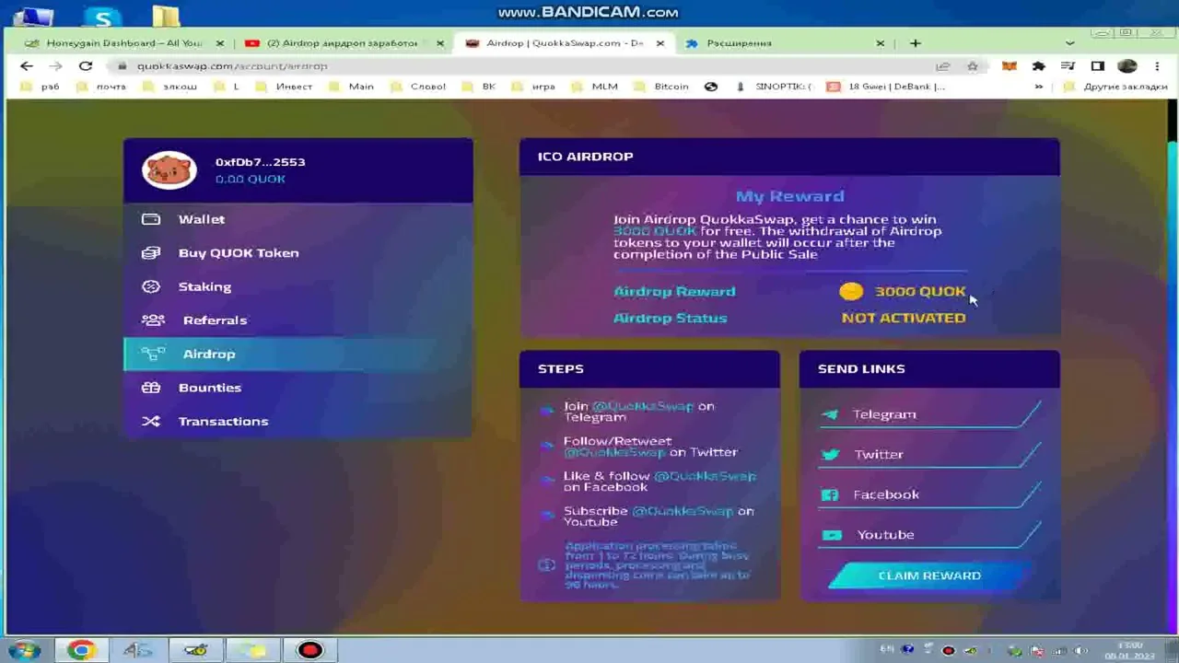Click the Staking icon in sidebar
Image resolution: width=1179 pixels, height=663 pixels.
[x=151, y=286]
